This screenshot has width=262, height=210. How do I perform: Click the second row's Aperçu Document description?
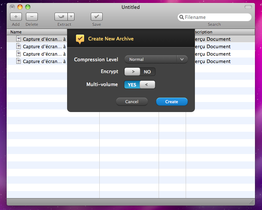click(213, 46)
